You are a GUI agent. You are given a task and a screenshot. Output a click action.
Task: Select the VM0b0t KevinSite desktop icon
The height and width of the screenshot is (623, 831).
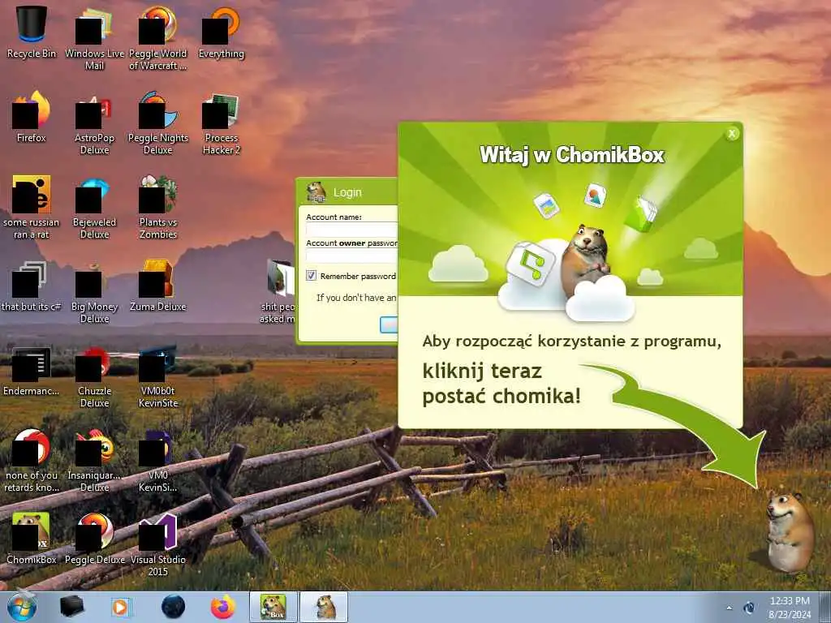(x=158, y=376)
